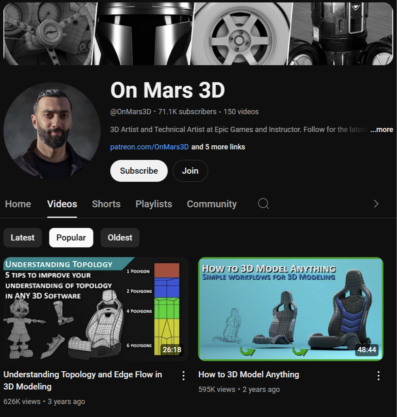397x417 pixels.
Task: Open the Home tab
Action: (x=18, y=204)
